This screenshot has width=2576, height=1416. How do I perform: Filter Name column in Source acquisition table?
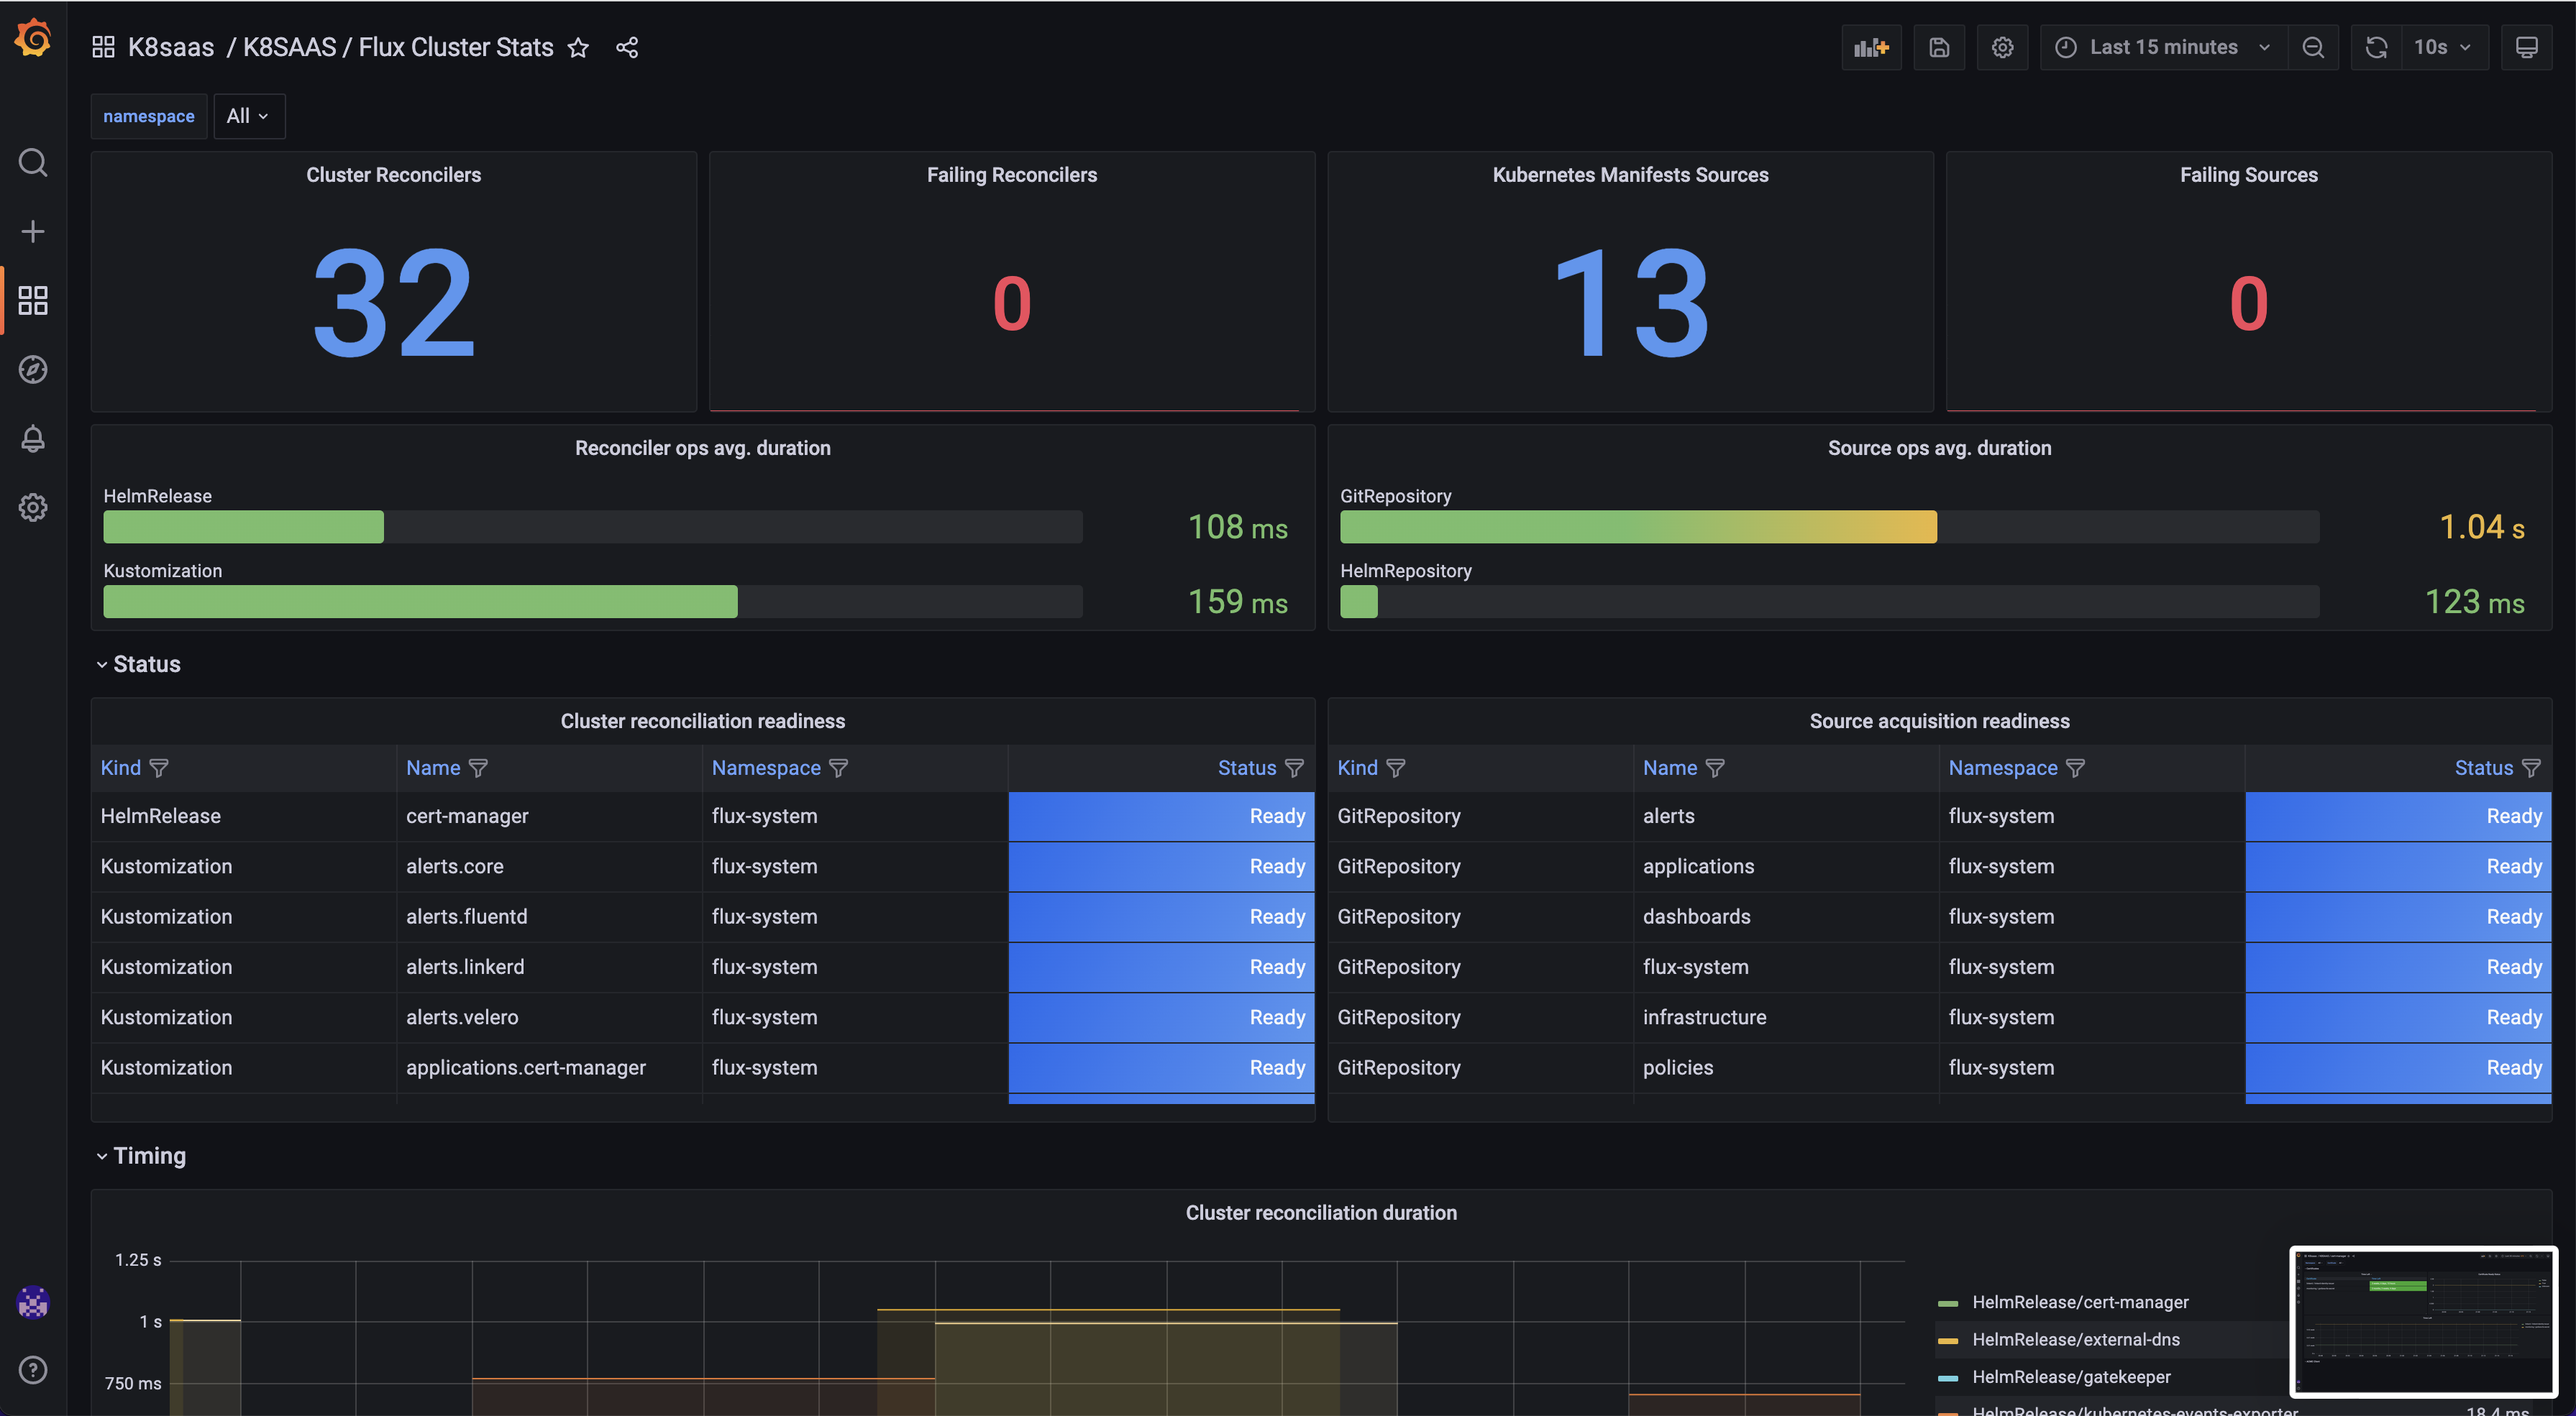[1715, 768]
